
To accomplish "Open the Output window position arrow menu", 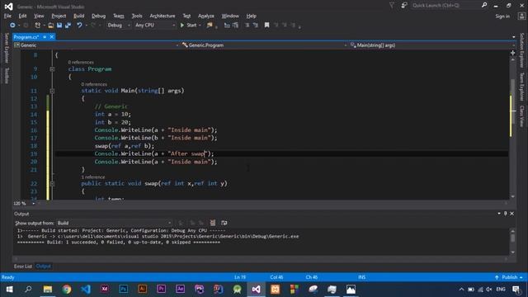I will (498, 214).
